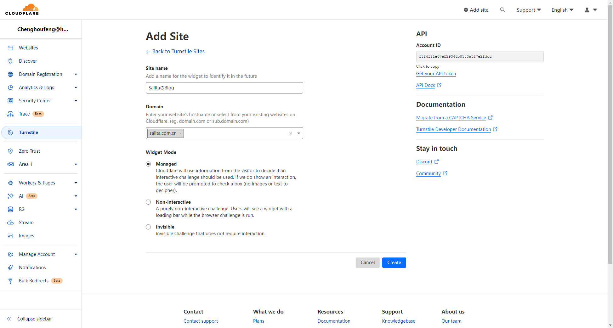Click the Create button
Screen dimensions: 613x328
(x=394, y=263)
